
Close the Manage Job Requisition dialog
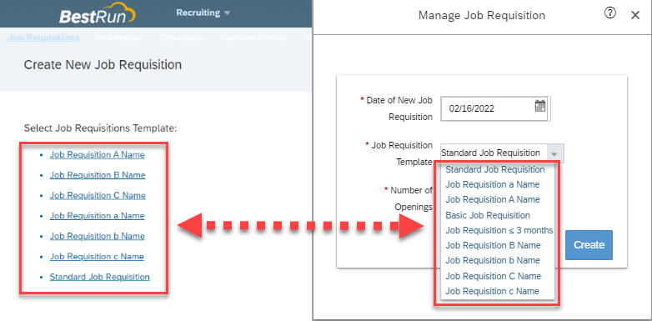tap(635, 15)
